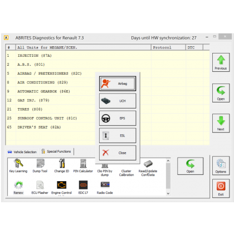Switch to Vehicle Selection tab

[x=22, y=152]
